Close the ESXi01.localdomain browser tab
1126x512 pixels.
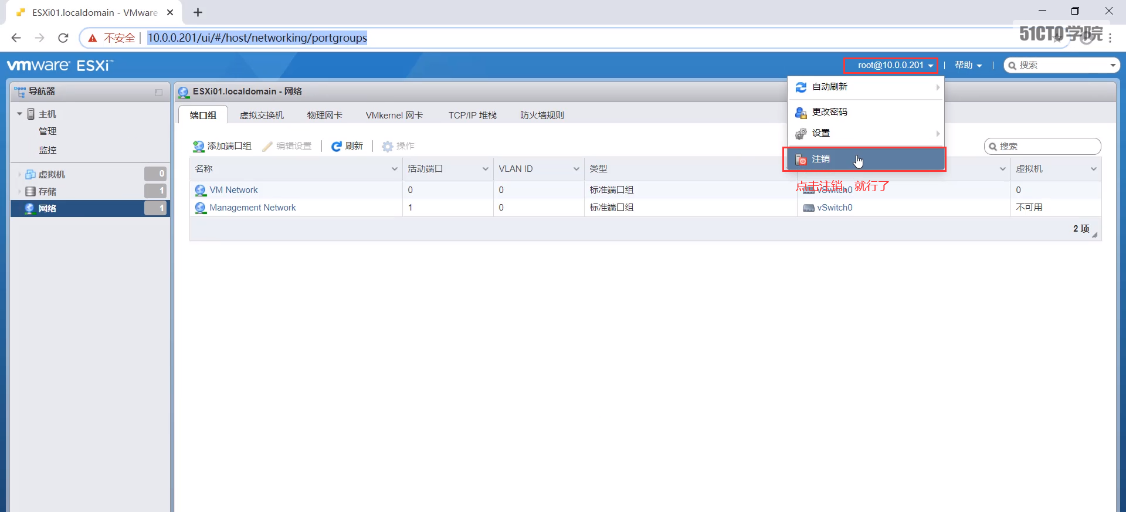[x=170, y=12]
